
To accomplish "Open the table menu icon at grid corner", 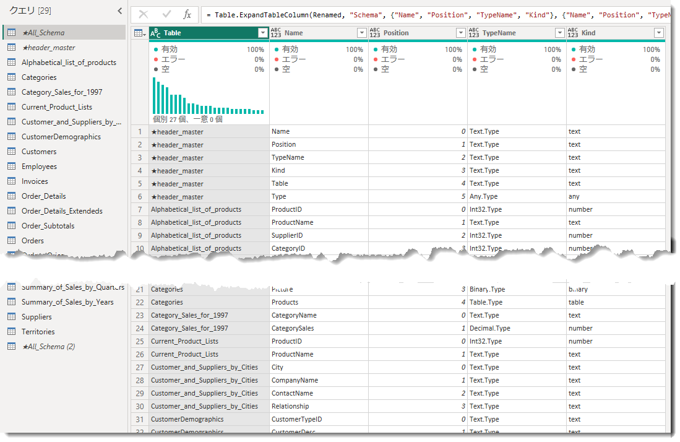I will (140, 33).
